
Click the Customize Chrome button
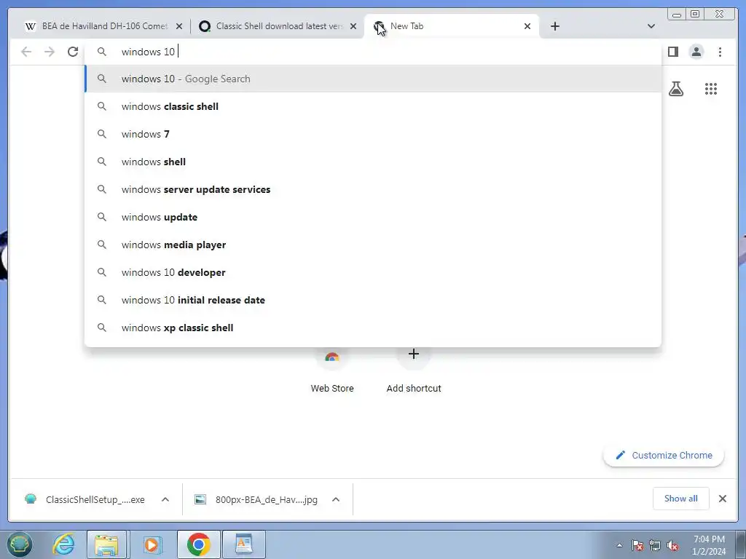664,456
